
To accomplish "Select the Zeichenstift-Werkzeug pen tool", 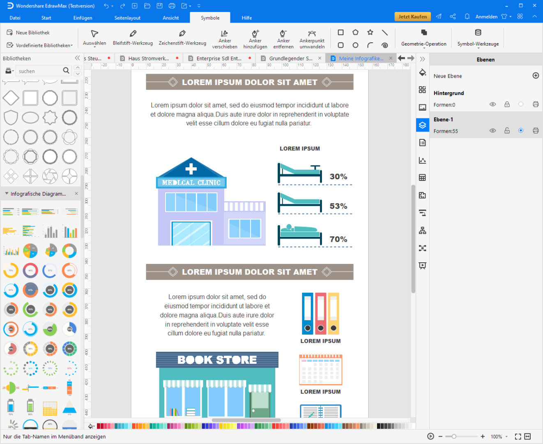I will (x=182, y=37).
